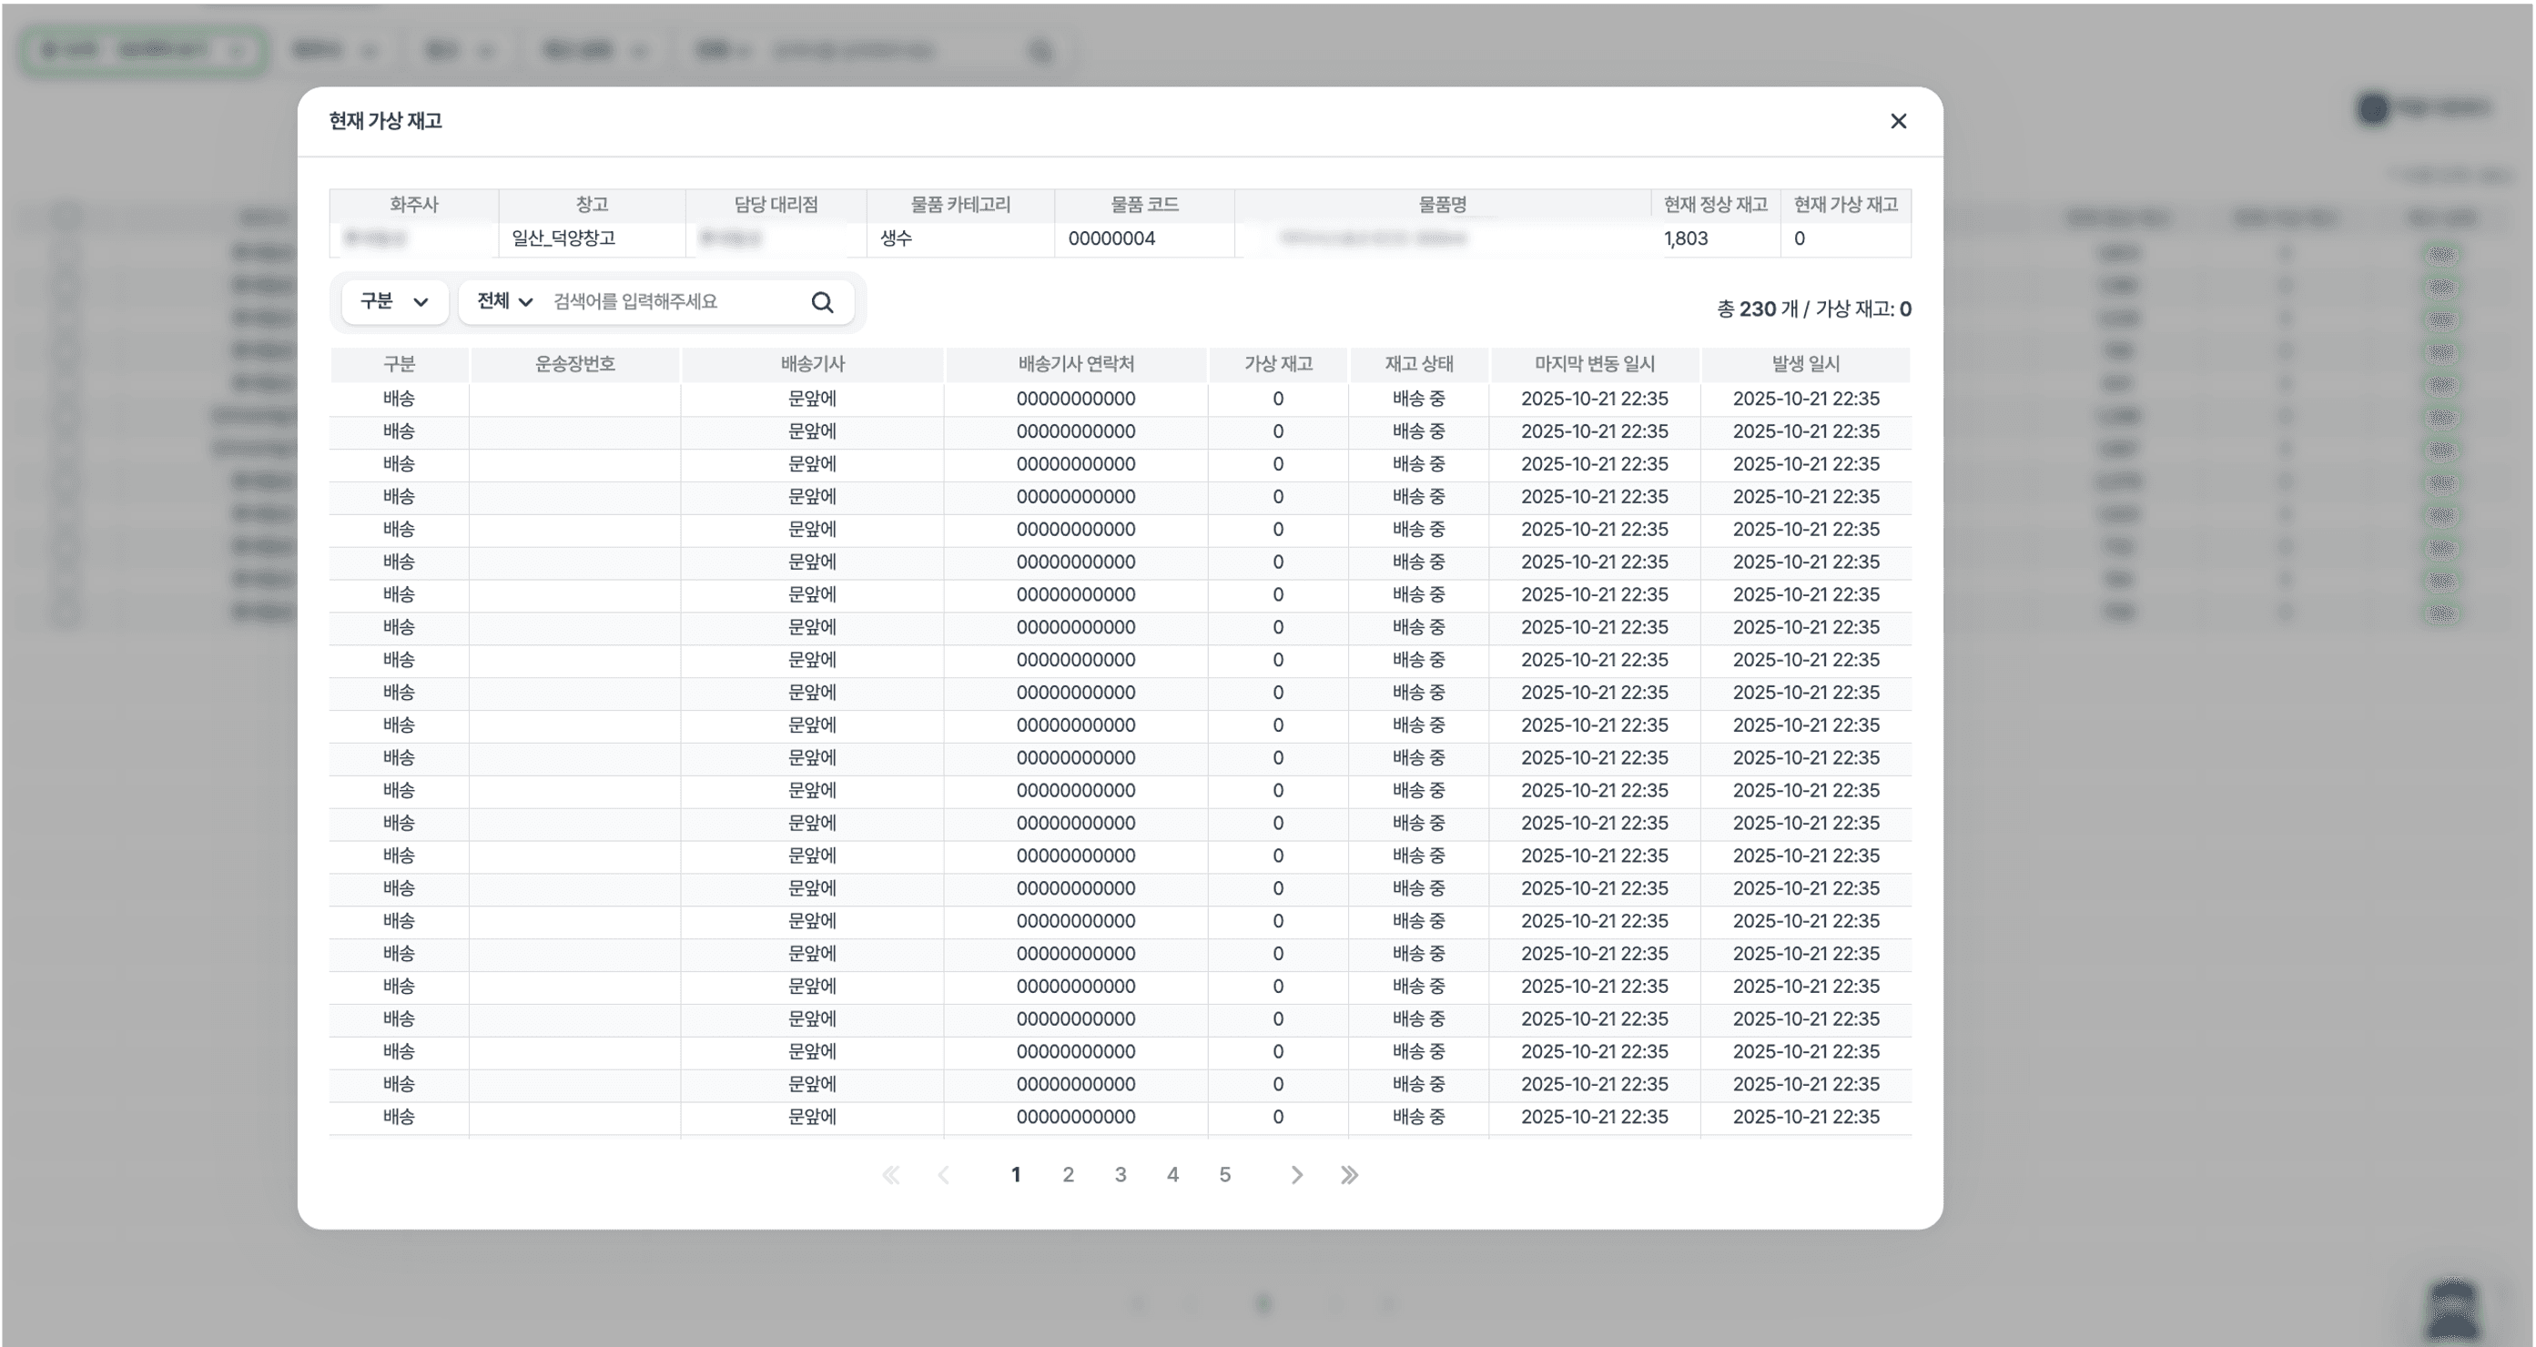Click the 마지막 변동 일시 column header
Screen dimensions: 2536x1347
[1594, 364]
